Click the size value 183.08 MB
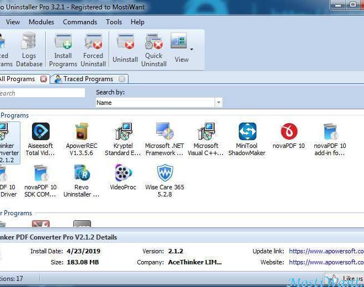 point(83,262)
